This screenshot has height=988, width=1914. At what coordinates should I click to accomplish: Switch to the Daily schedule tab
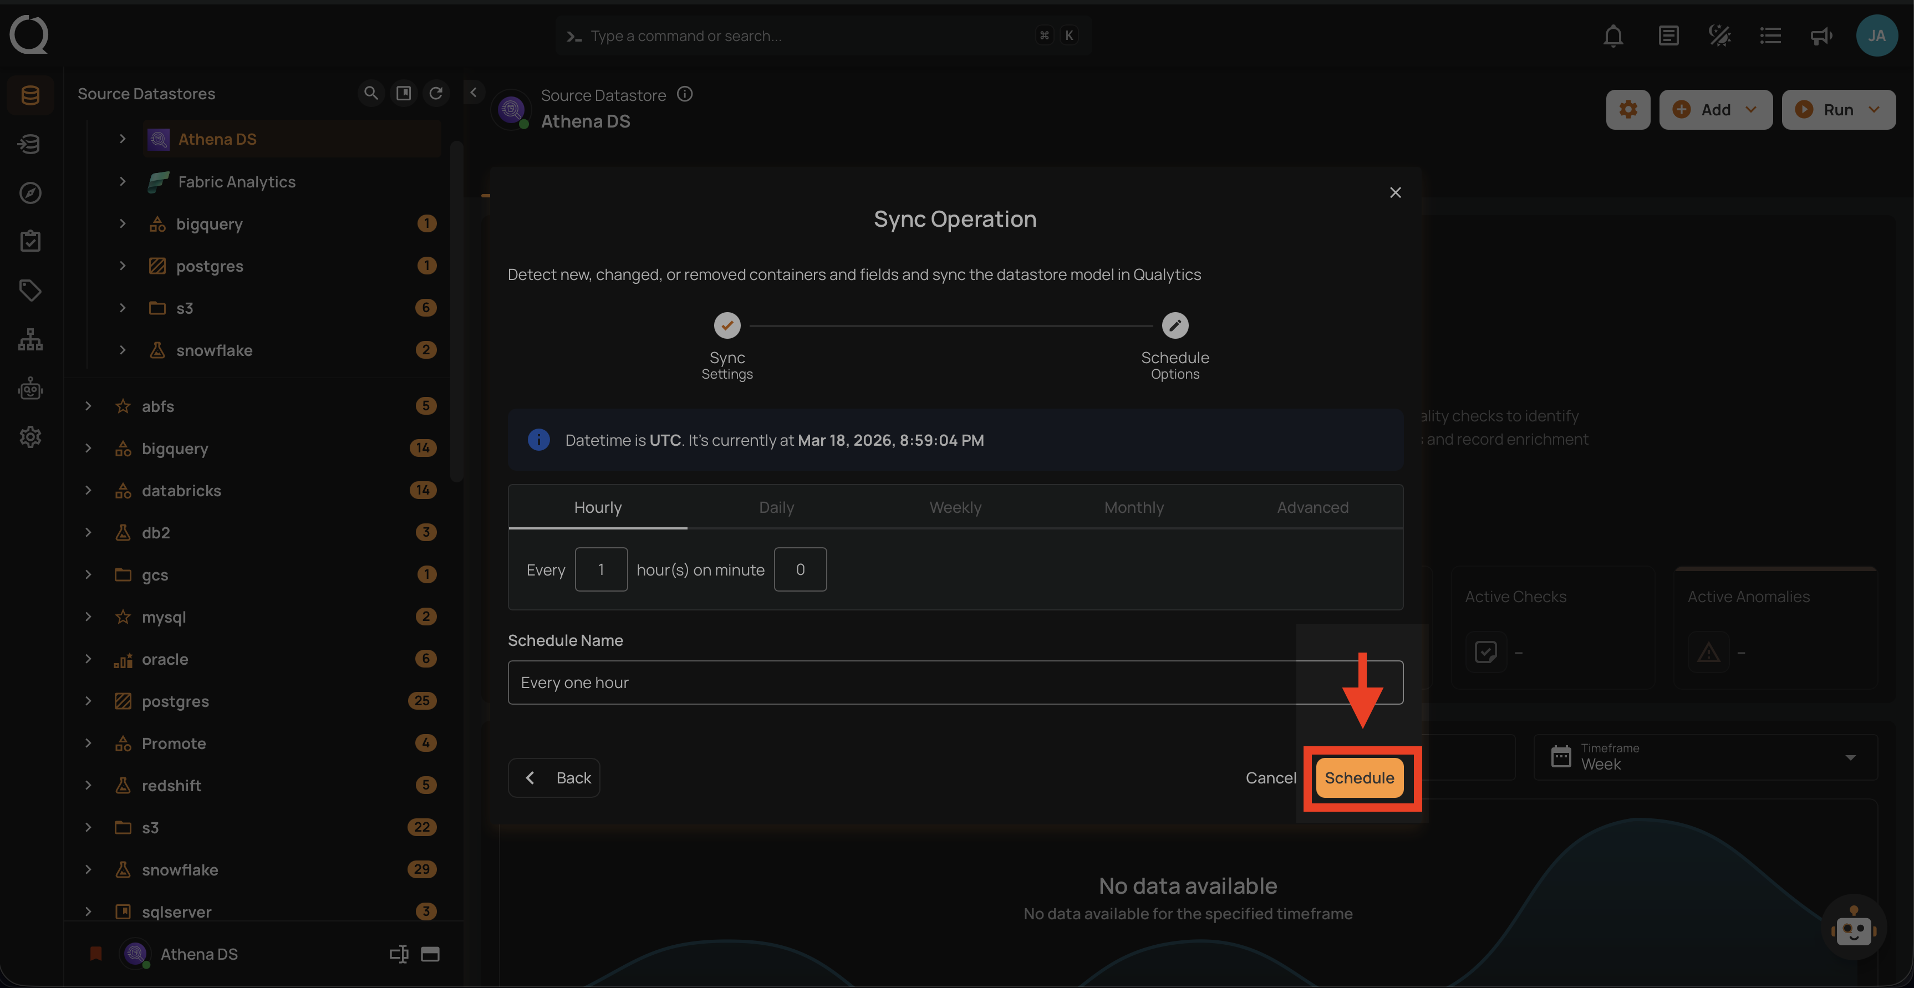point(776,507)
